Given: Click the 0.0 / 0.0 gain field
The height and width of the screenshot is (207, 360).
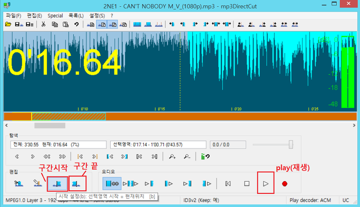Looking at the screenshot, I should pyautogui.click(x=228, y=145).
